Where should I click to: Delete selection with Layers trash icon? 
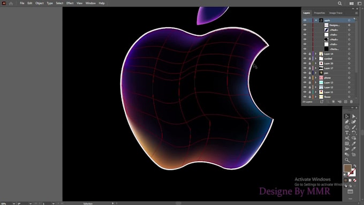tap(351, 102)
